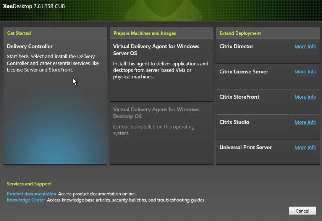Click the 'Prepare Machines and Images' heading

(144, 33)
